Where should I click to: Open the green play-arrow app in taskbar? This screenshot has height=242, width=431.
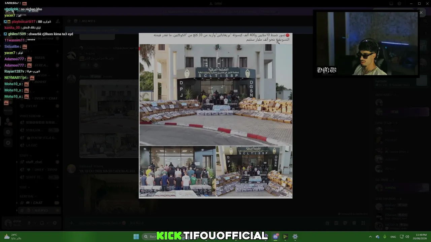(x=285, y=237)
